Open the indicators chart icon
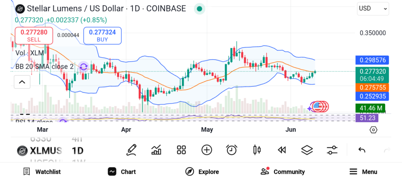This screenshot has width=402, height=181. pos(156,150)
